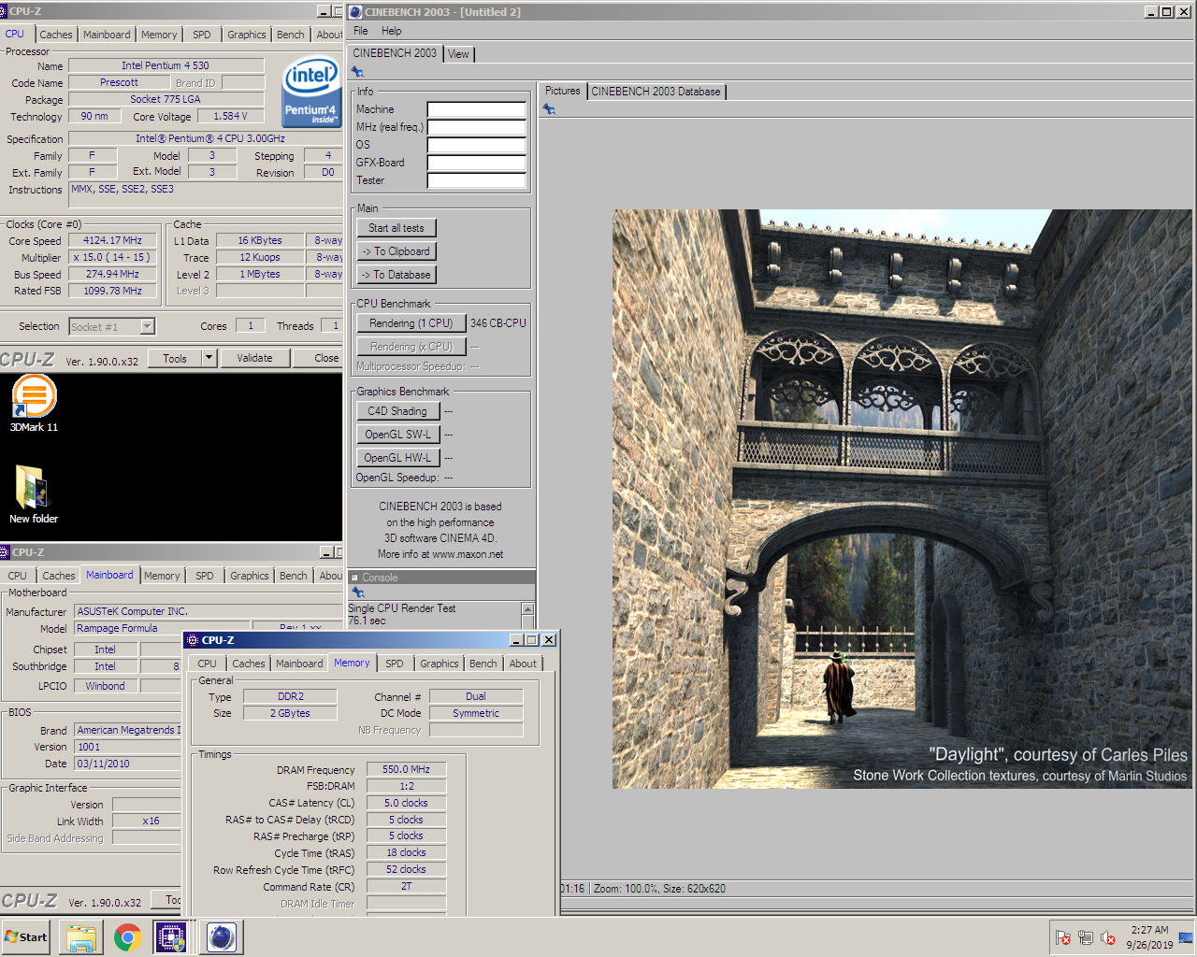The height and width of the screenshot is (957, 1197).
Task: Click the Console scrollbar up arrow
Action: click(x=527, y=609)
